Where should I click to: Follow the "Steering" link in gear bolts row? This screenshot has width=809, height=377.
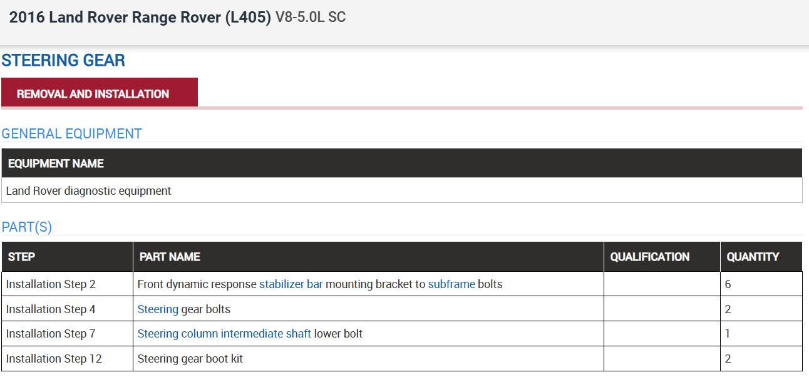(158, 309)
